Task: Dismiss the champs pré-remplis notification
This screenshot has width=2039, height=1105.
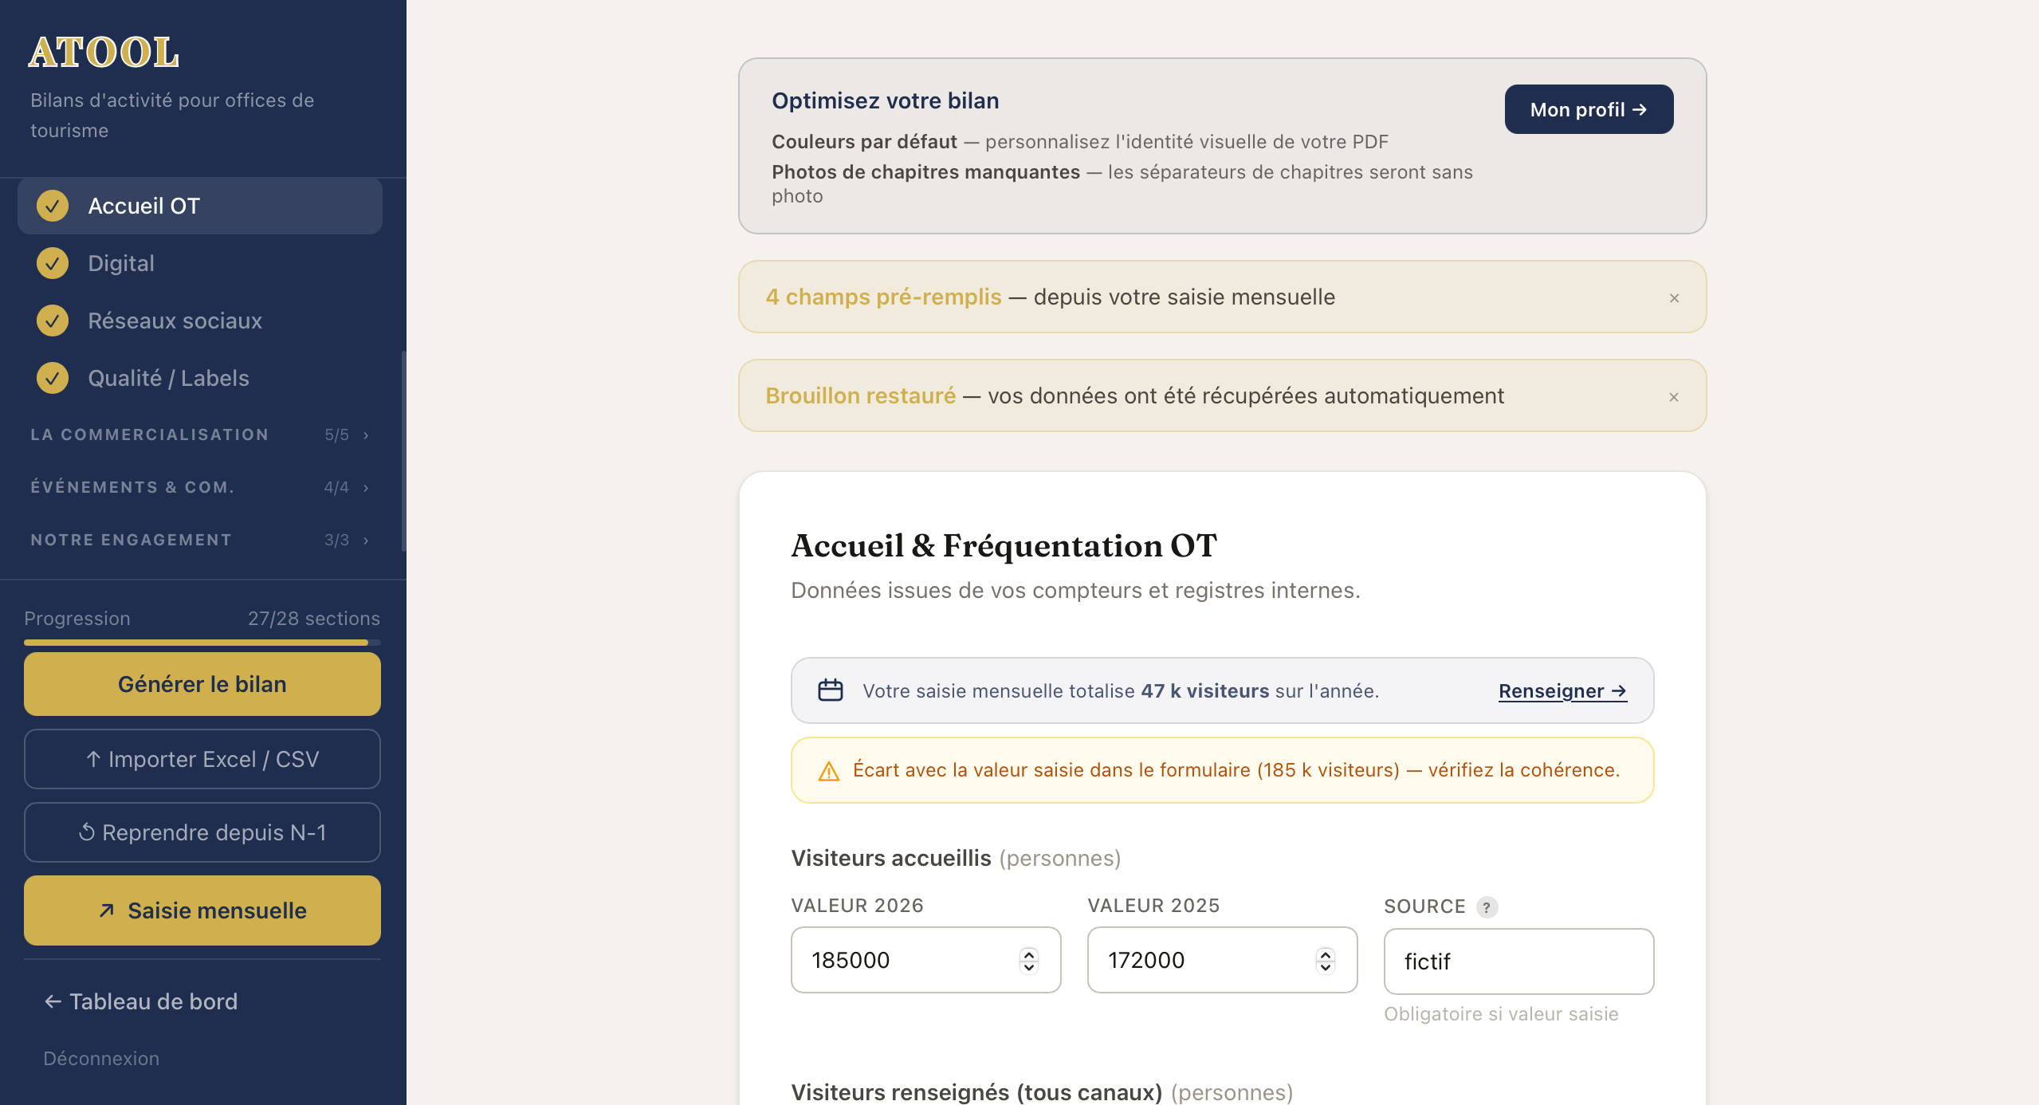Action: [1674, 297]
